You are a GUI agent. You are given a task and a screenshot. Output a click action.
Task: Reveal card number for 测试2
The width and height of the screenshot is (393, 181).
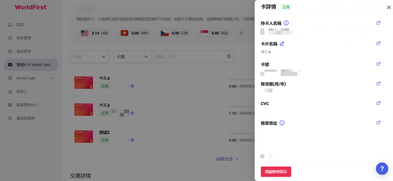pos(132,140)
